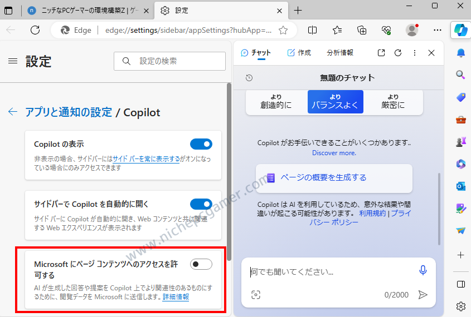Toggle the sidebar visibility icon at bottom
471x317 pixels.
click(x=460, y=284)
